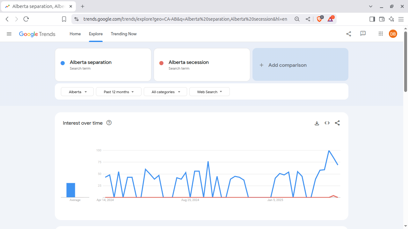The width and height of the screenshot is (408, 229).
Task: Click the blue dot for Alberta separation
Action: pyautogui.click(x=63, y=63)
